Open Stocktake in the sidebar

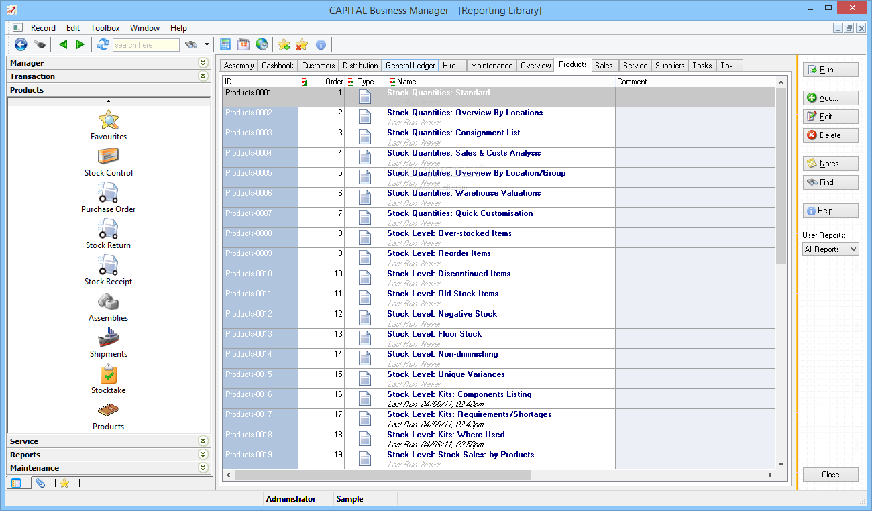(x=109, y=379)
